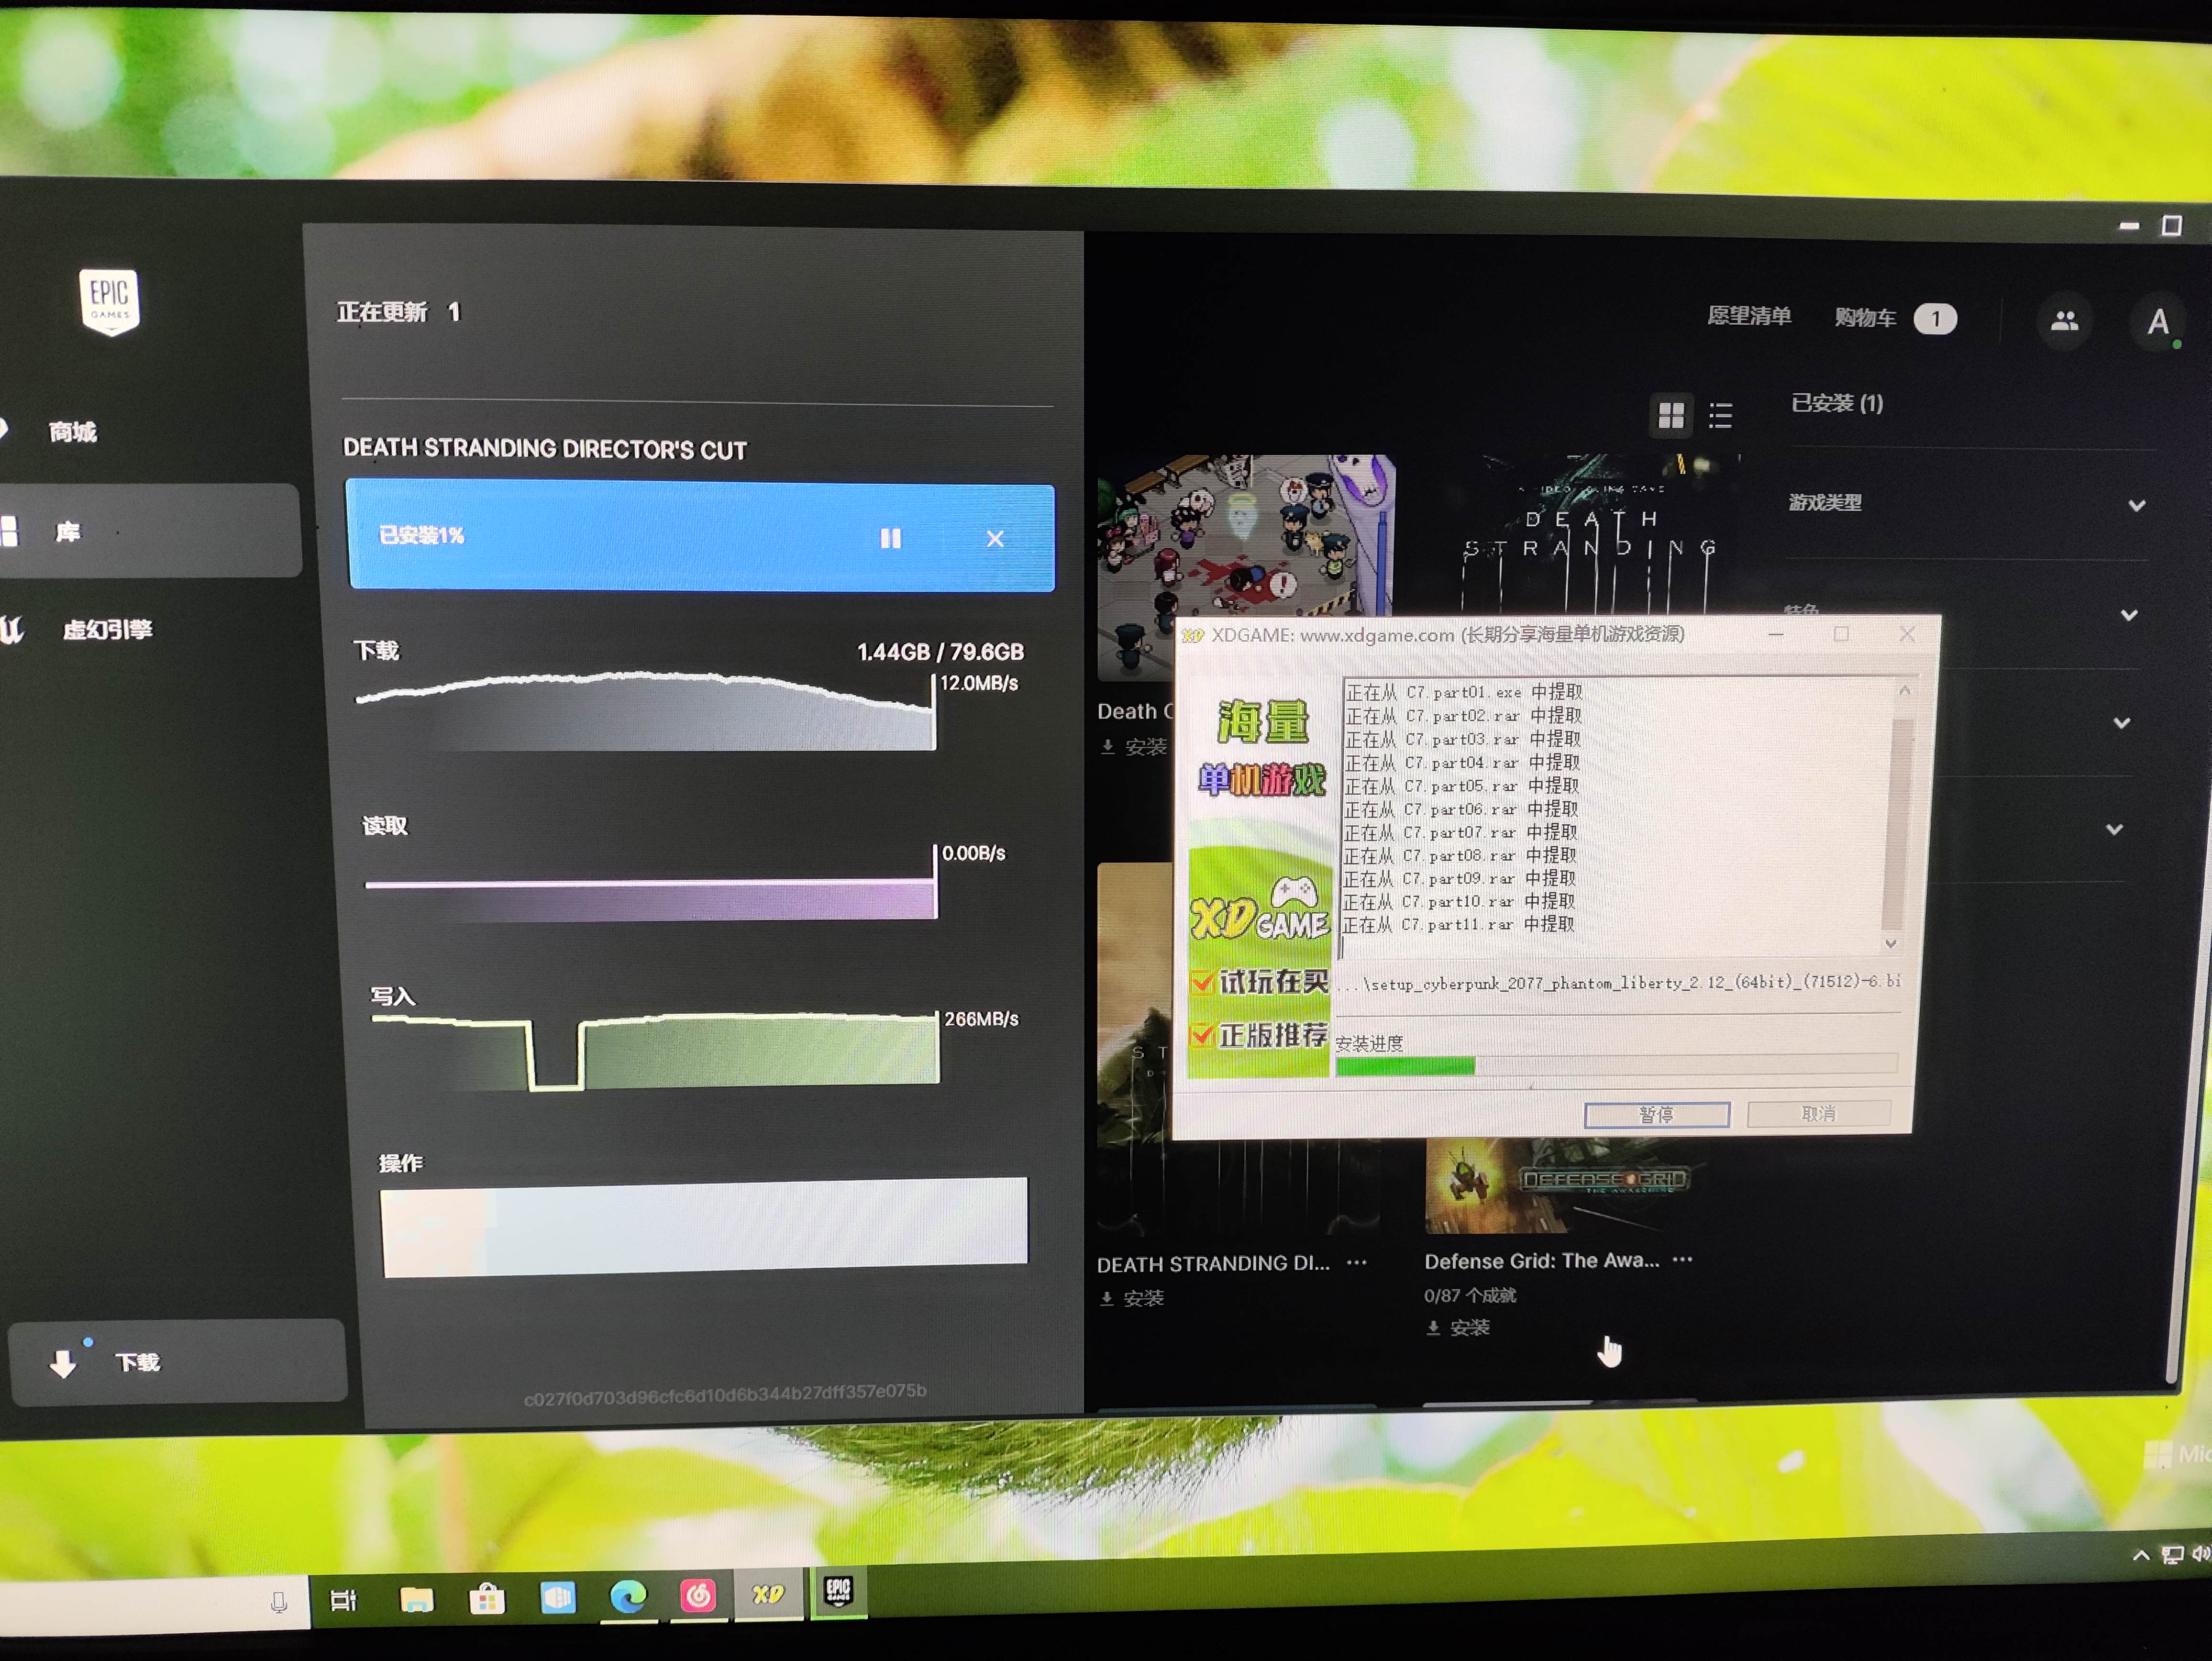The width and height of the screenshot is (2212, 1661).
Task: Click the Epic Games logo
Action: coord(109,302)
